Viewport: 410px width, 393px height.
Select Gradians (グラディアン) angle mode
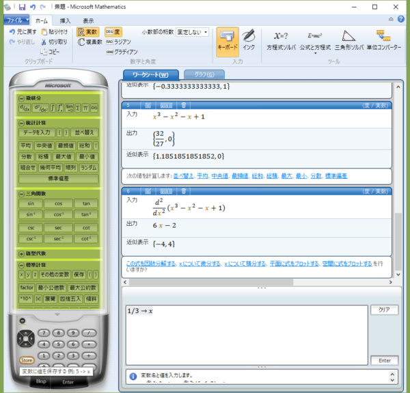pyautogui.click(x=122, y=52)
